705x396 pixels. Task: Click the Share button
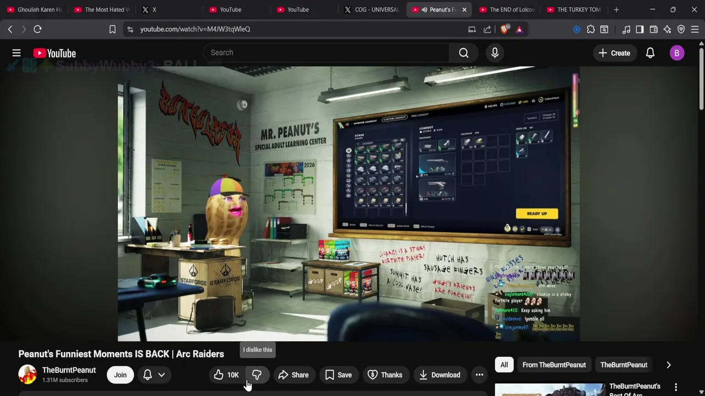point(293,375)
